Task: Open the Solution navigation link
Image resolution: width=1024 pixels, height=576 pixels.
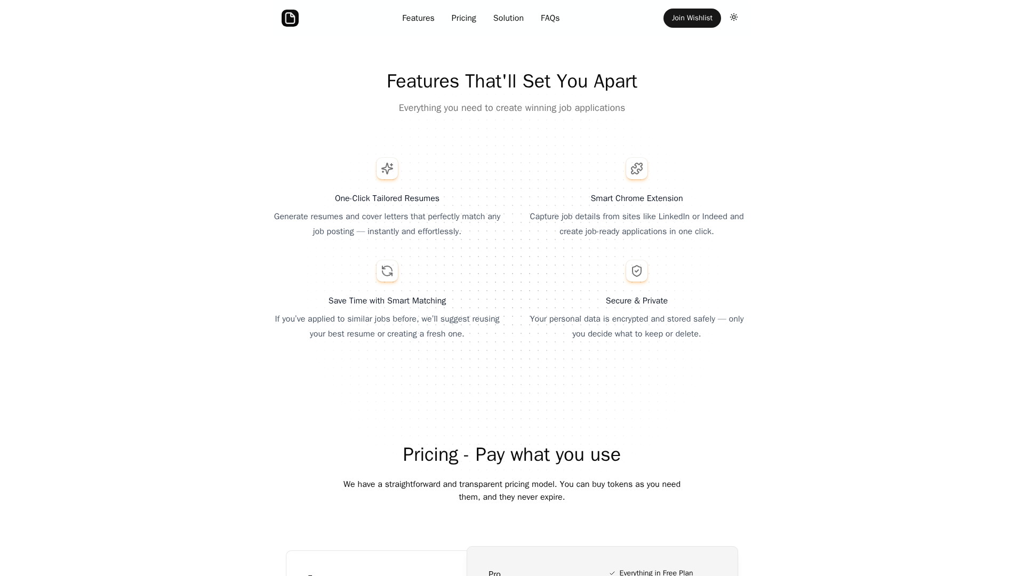Action: [x=508, y=18]
